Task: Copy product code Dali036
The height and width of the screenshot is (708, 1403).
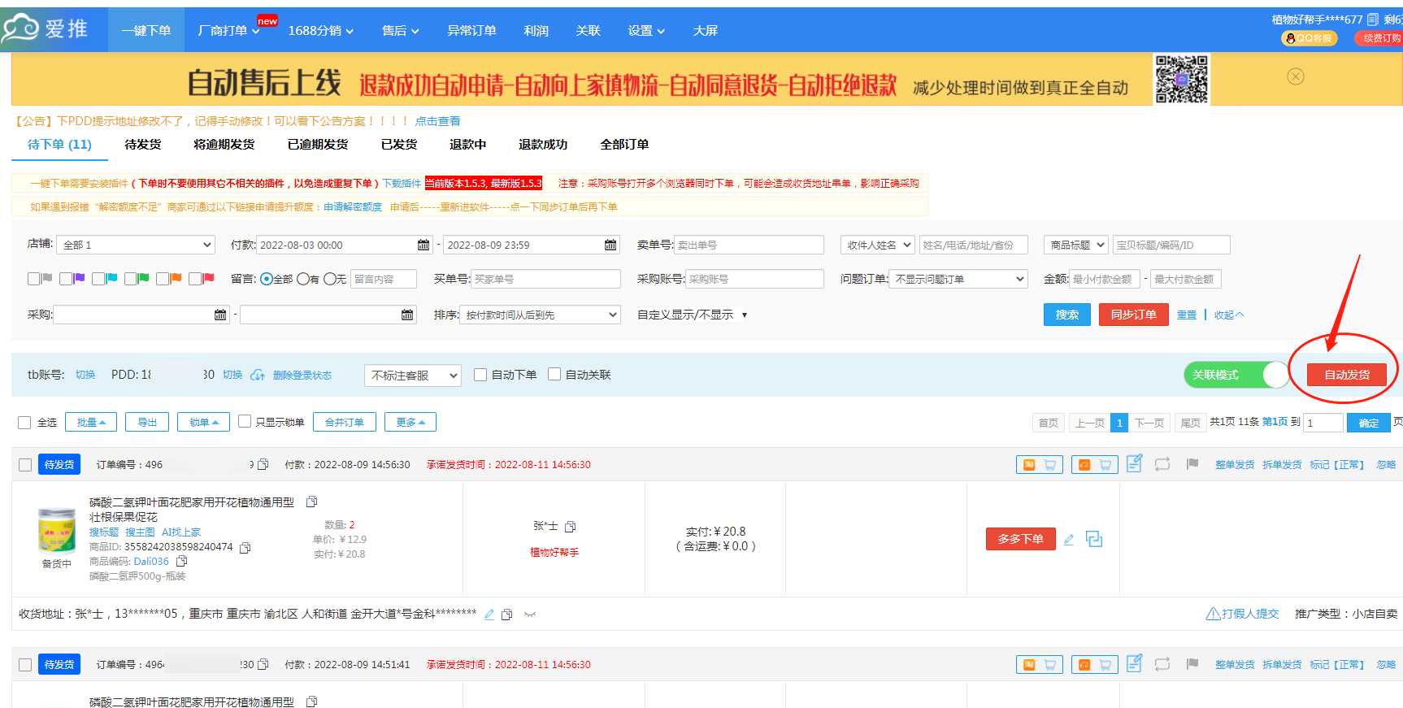Action: (181, 561)
